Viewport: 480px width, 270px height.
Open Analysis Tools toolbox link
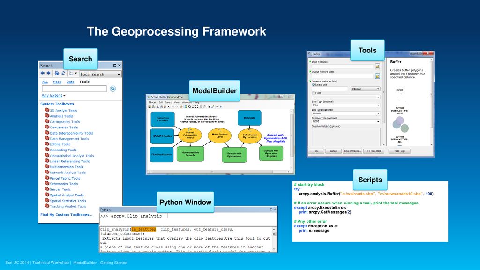click(61, 116)
